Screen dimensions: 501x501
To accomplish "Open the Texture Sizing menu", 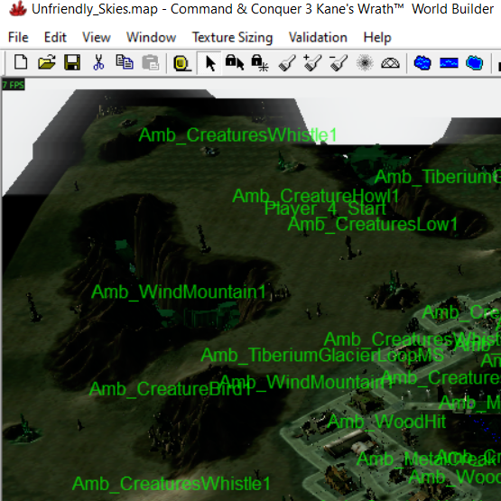I will pos(232,37).
